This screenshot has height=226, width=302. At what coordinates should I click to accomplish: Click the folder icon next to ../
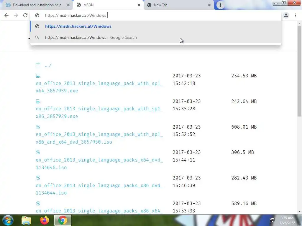pyautogui.click(x=38, y=65)
